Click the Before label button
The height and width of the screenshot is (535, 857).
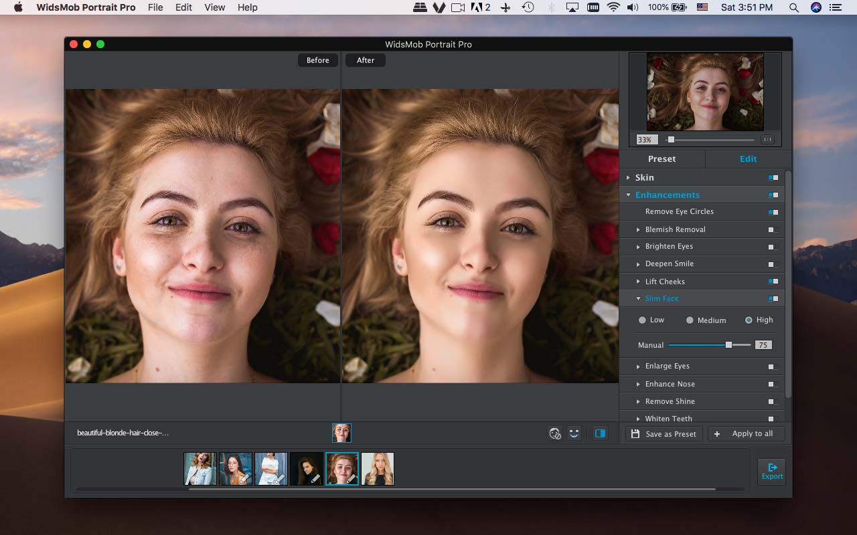(x=317, y=60)
